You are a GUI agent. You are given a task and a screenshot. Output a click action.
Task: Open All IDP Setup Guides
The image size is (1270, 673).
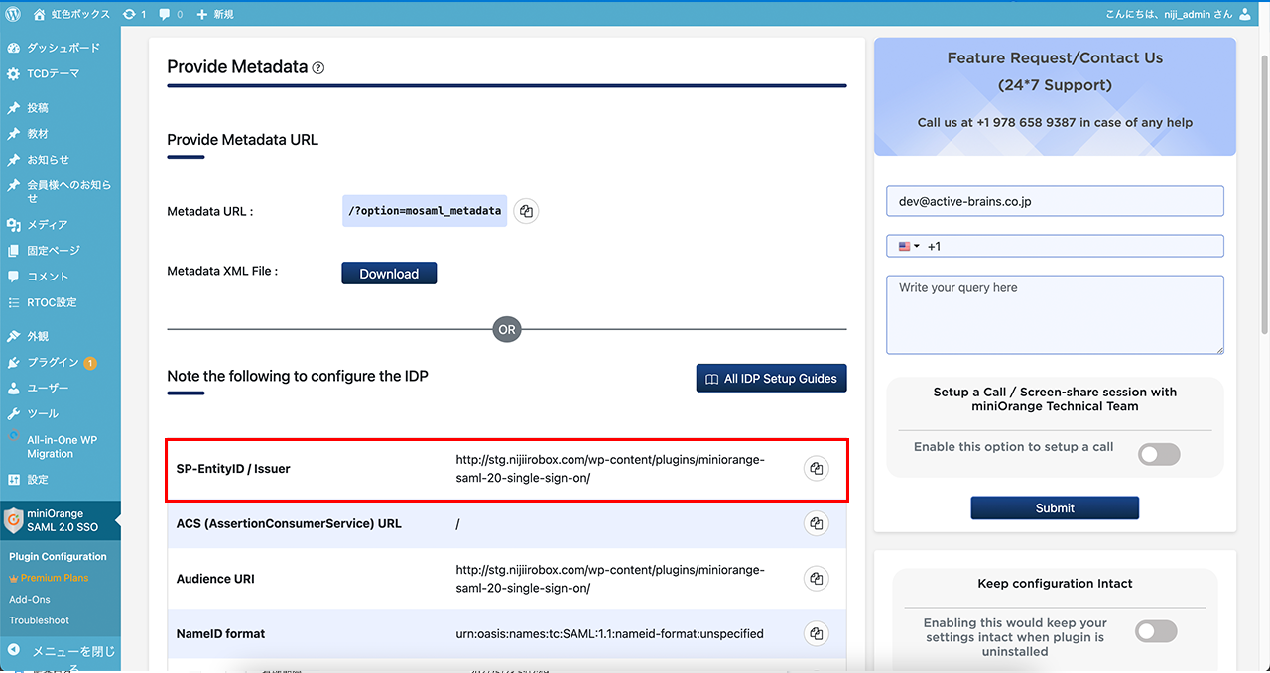point(772,378)
